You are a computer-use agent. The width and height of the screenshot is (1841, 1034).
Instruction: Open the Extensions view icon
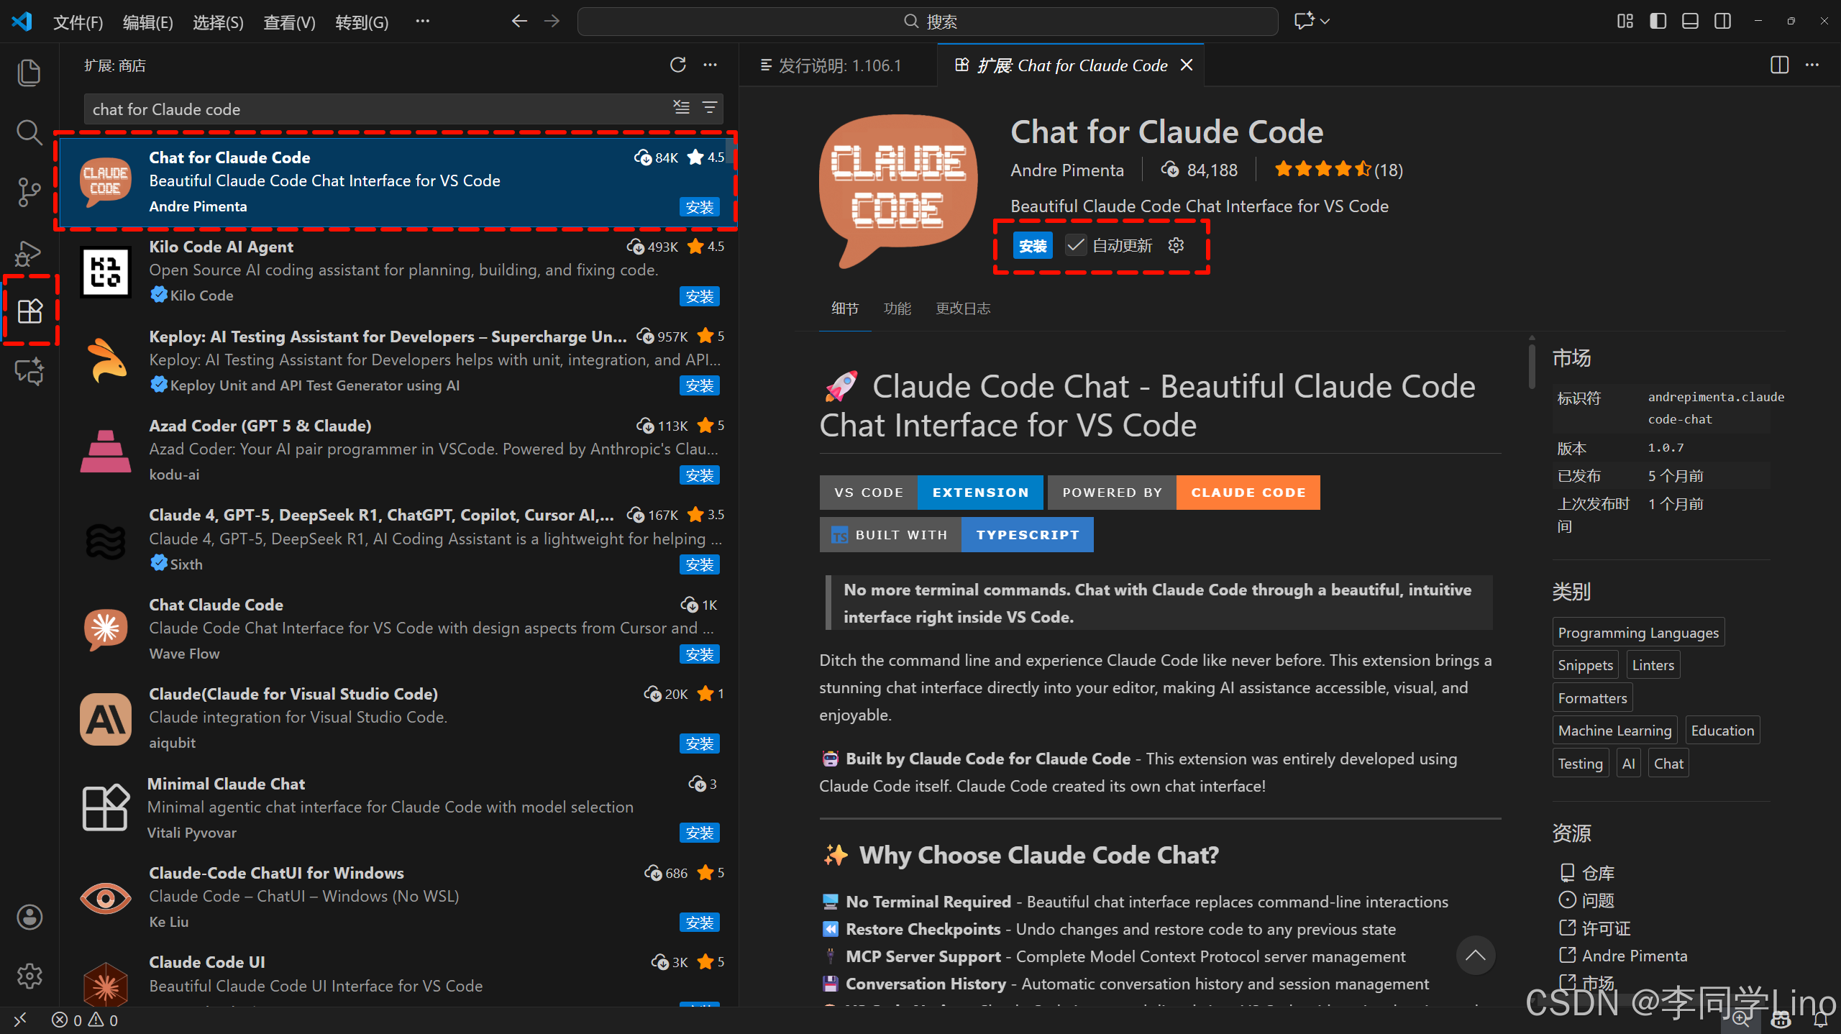(29, 311)
